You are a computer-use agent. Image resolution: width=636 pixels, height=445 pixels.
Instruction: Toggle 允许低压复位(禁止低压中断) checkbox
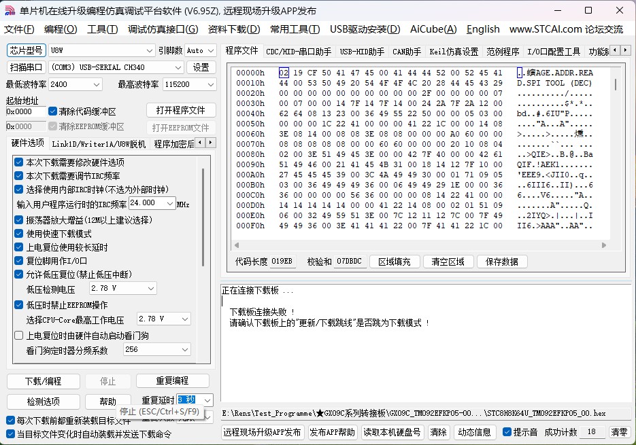click(x=18, y=274)
